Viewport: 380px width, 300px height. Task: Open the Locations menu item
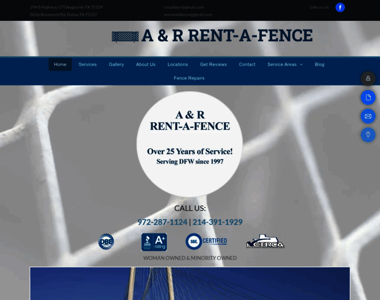point(177,64)
